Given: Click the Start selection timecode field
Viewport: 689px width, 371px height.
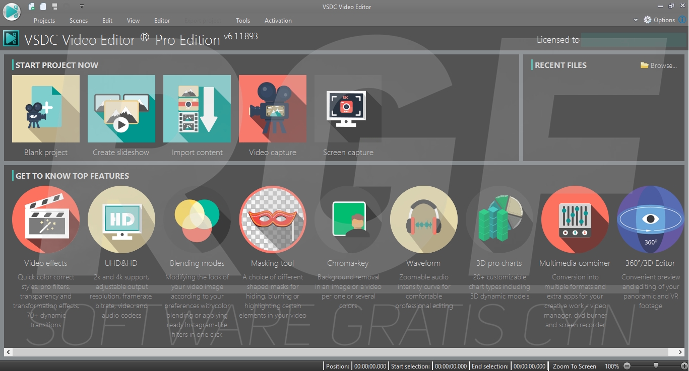Looking at the screenshot, I should [451, 366].
